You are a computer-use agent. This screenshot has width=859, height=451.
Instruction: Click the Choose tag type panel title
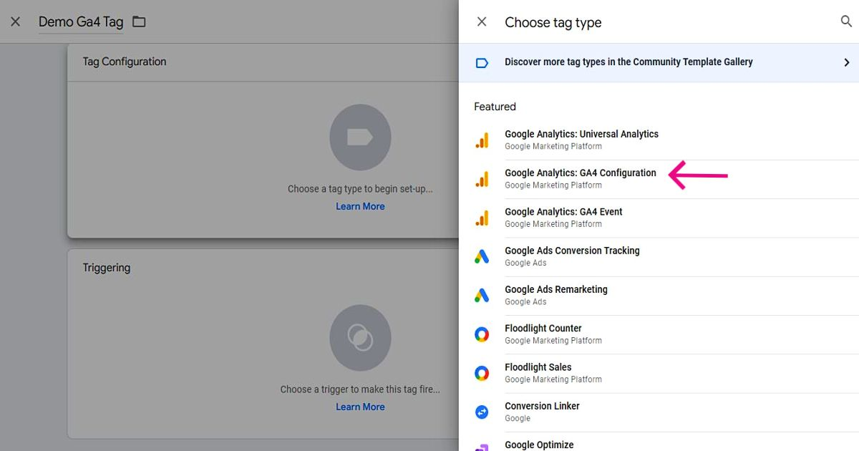pyautogui.click(x=553, y=22)
